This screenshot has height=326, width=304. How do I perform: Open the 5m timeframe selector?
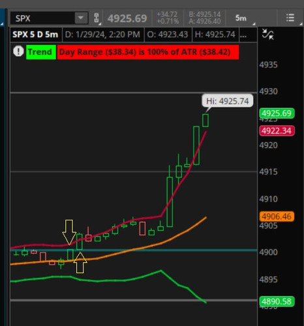coord(241,18)
